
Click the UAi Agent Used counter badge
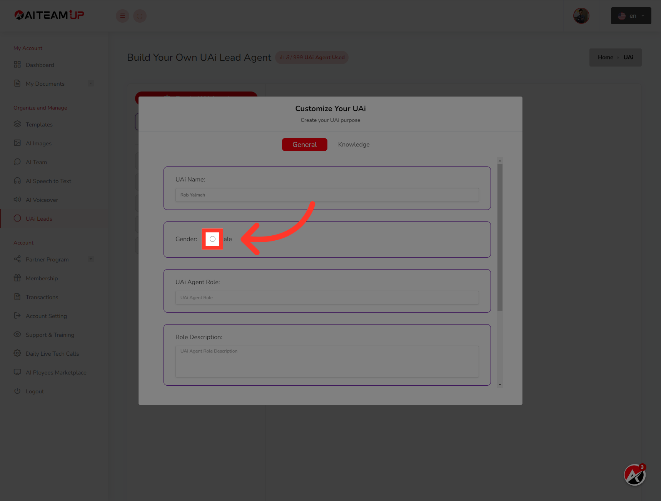[x=312, y=57]
